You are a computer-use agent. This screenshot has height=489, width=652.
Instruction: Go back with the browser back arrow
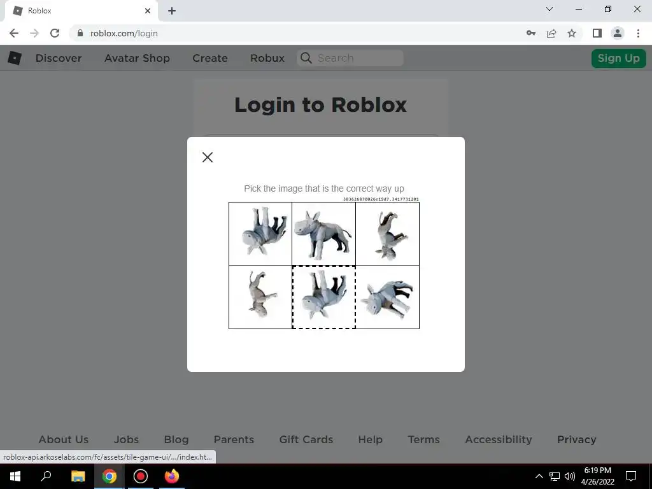pos(14,33)
